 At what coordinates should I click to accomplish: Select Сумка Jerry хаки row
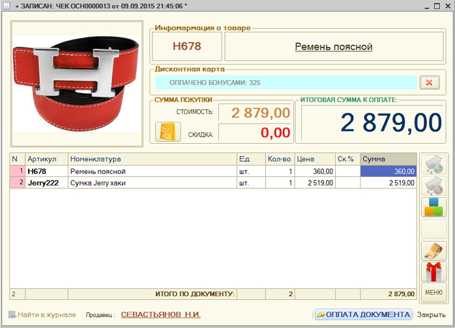(153, 183)
